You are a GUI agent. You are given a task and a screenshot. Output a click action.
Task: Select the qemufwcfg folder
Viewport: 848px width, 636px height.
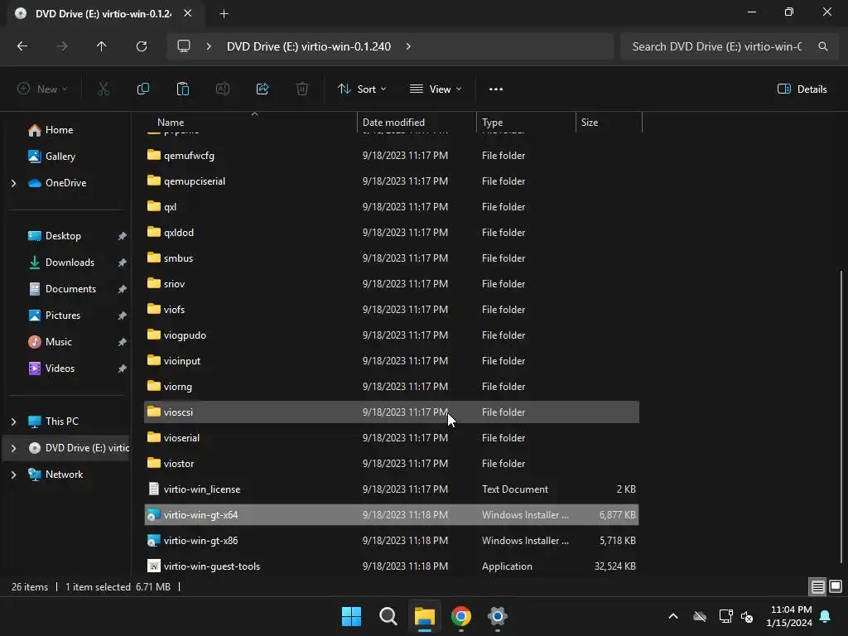tap(392, 155)
